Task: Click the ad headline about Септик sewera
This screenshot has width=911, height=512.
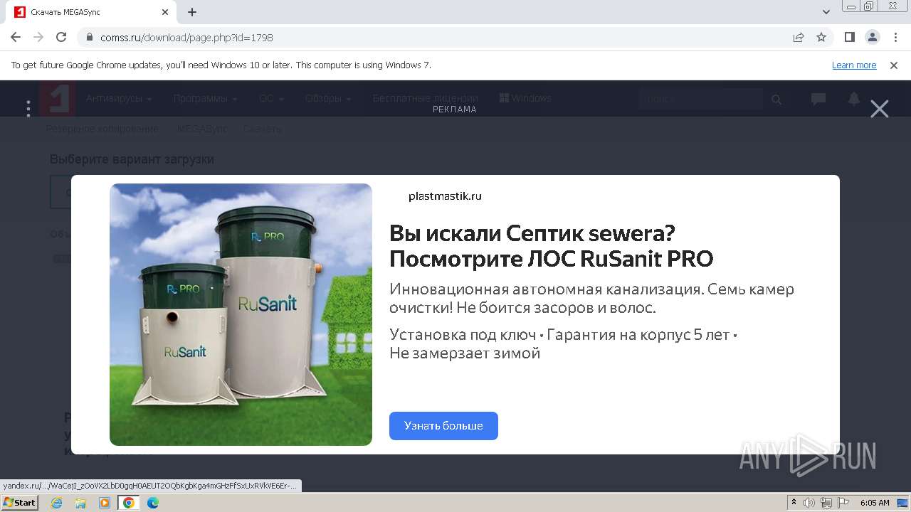Action: 551,245
